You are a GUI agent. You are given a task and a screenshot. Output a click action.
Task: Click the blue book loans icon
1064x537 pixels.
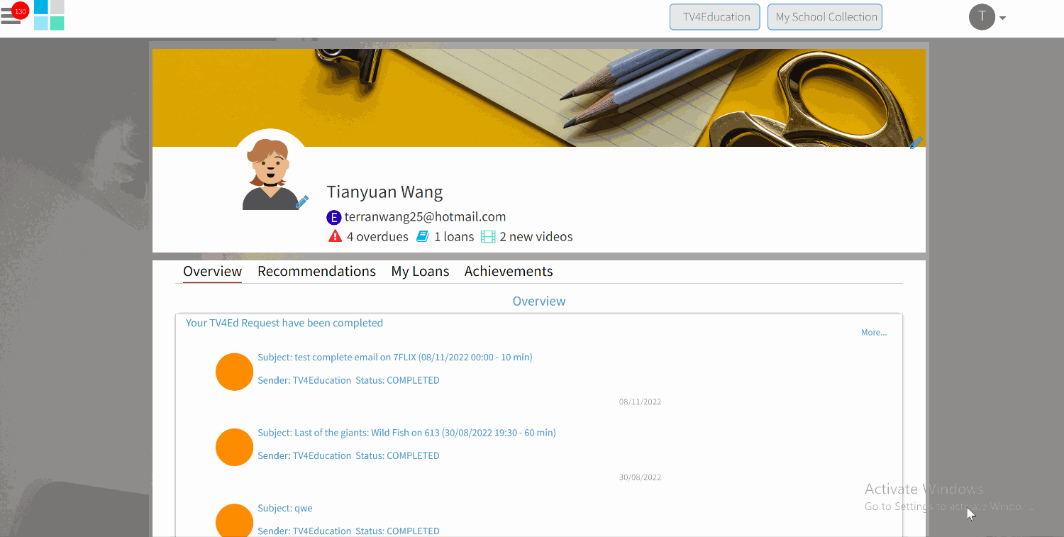(423, 236)
